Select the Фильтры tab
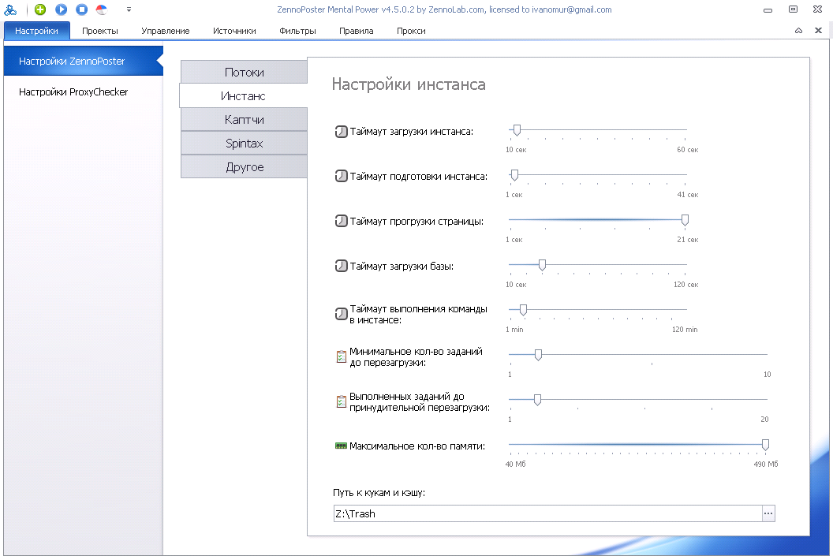This screenshot has height=556, width=833. point(297,31)
